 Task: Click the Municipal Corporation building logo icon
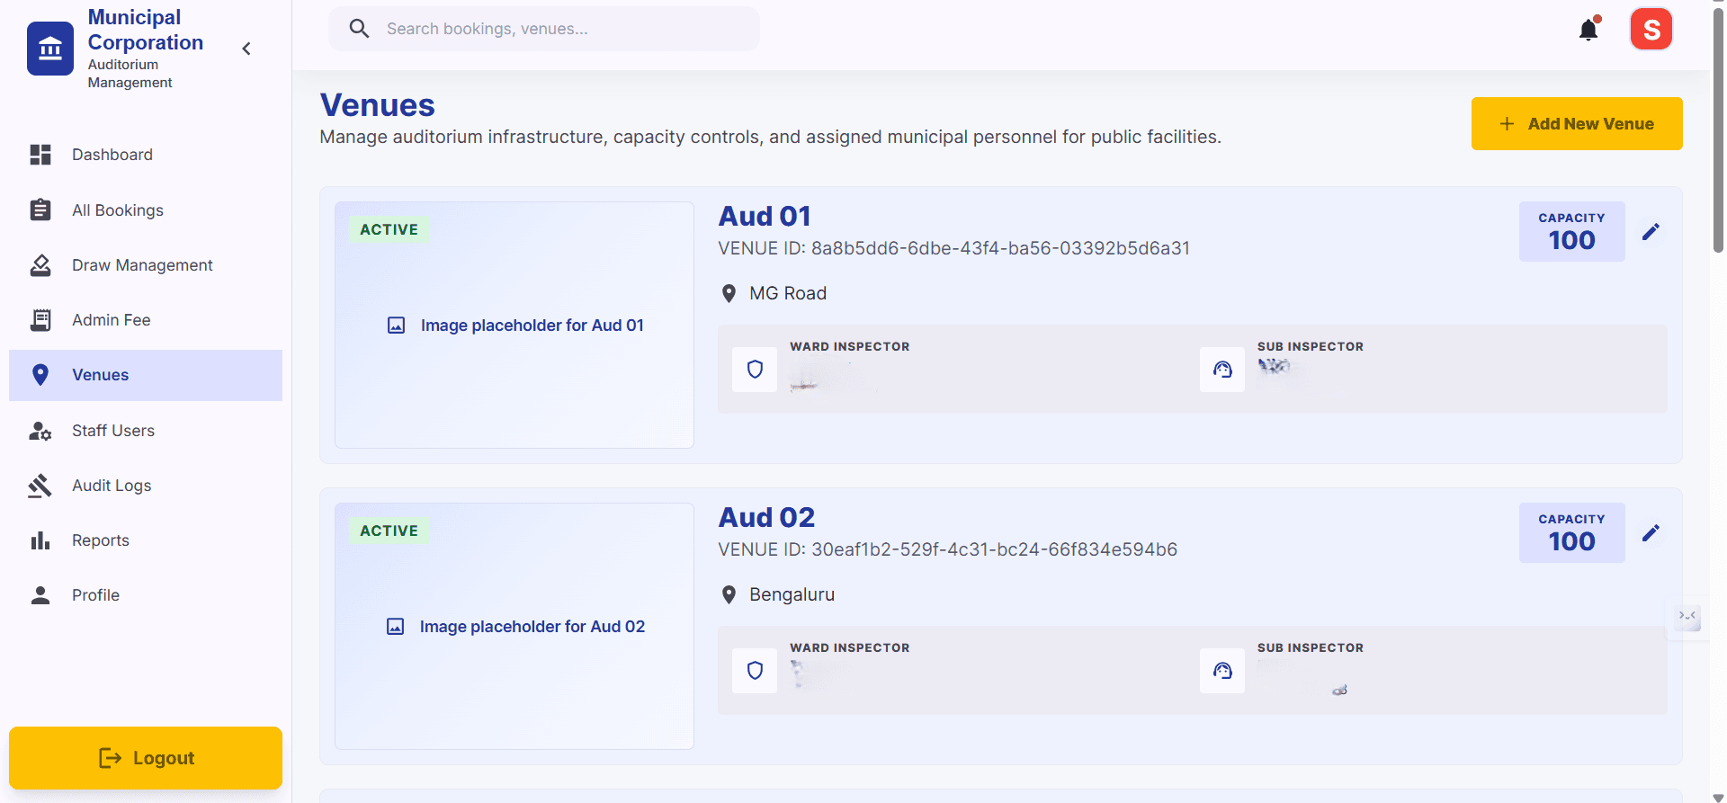[x=50, y=49]
